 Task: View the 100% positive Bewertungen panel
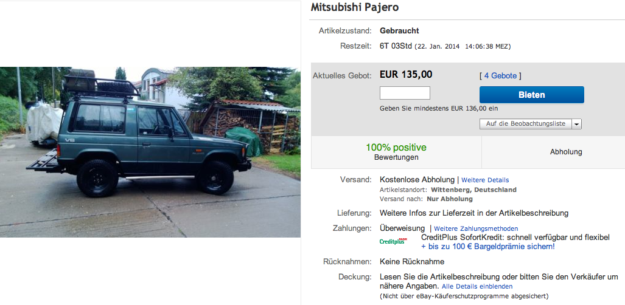coord(396,152)
